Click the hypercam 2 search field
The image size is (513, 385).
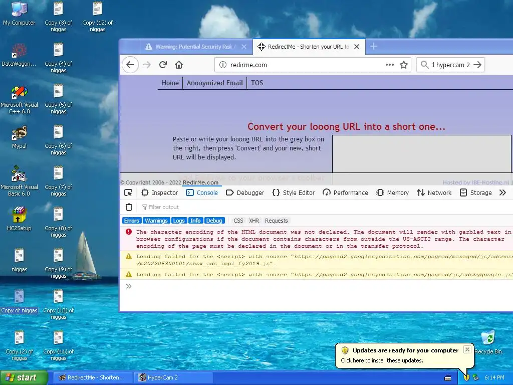450,65
